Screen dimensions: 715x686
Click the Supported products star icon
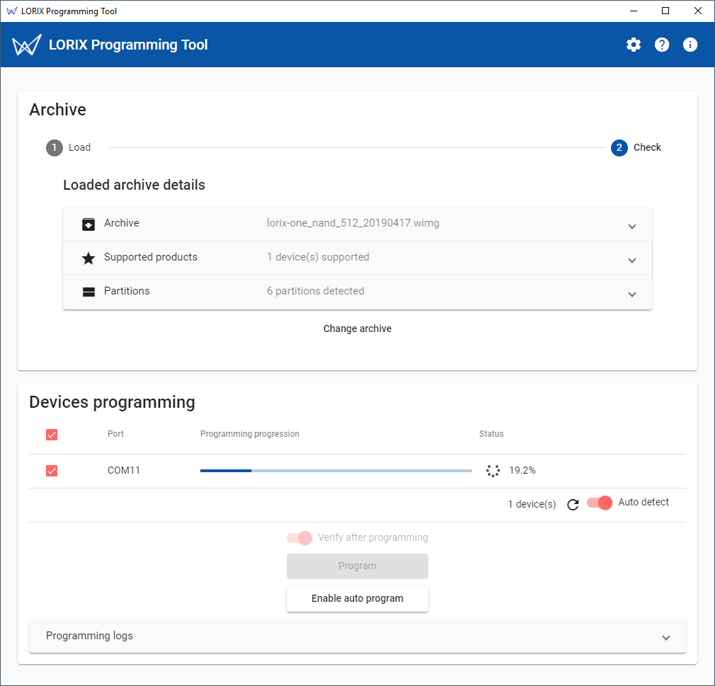point(88,258)
